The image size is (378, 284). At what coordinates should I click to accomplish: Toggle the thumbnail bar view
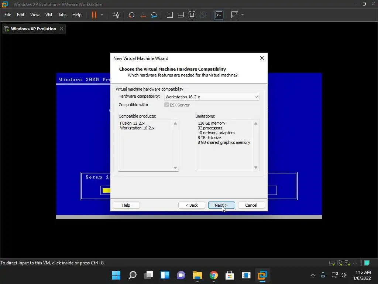click(x=181, y=15)
